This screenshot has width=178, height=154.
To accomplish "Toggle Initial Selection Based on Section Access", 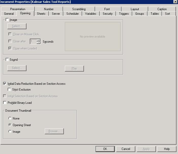I will (x=5, y=96).
